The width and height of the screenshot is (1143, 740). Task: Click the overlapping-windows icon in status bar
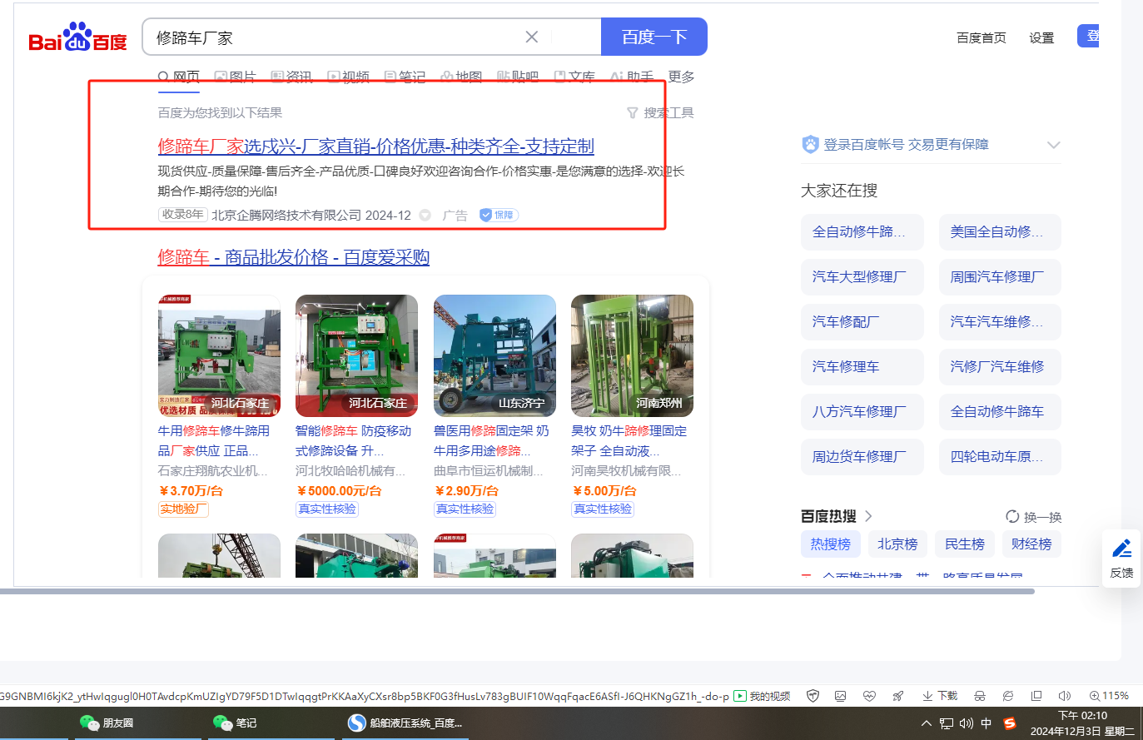pos(1036,696)
